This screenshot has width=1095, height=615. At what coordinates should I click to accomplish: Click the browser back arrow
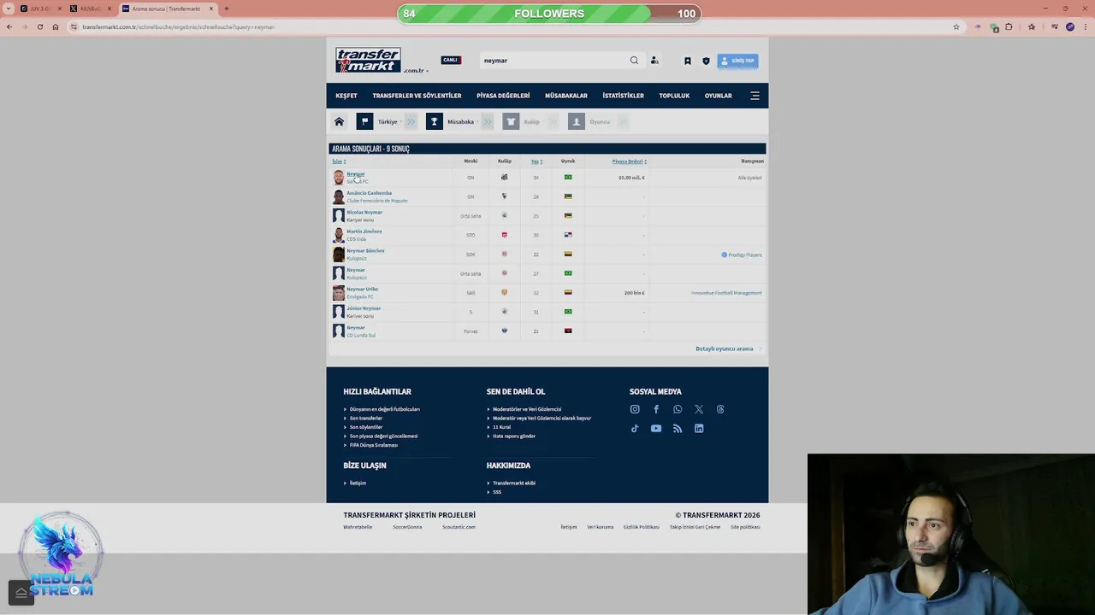[9, 26]
